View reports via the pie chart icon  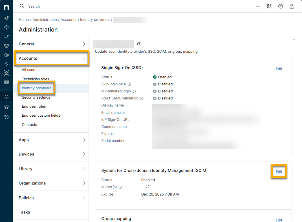tap(6, 55)
